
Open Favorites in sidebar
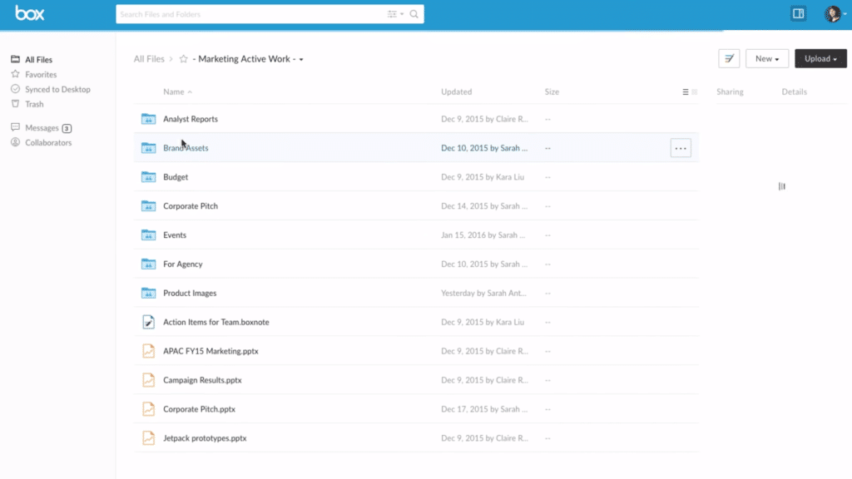[x=41, y=74]
